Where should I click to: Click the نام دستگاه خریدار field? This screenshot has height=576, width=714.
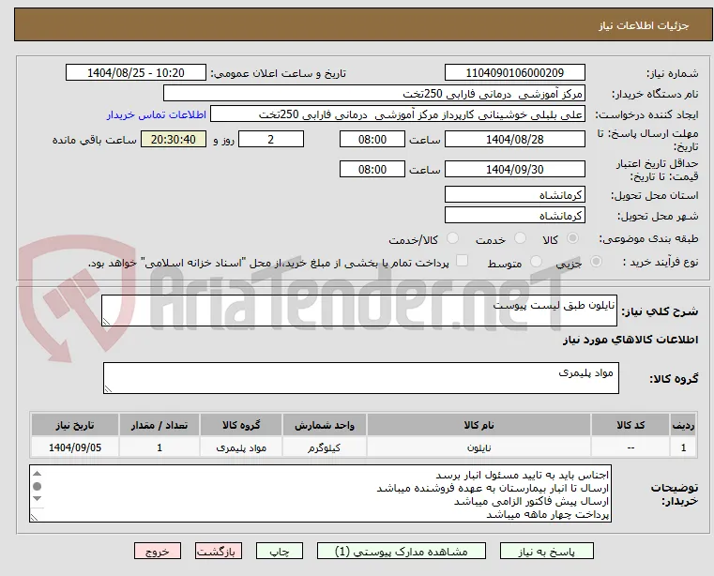[x=373, y=94]
